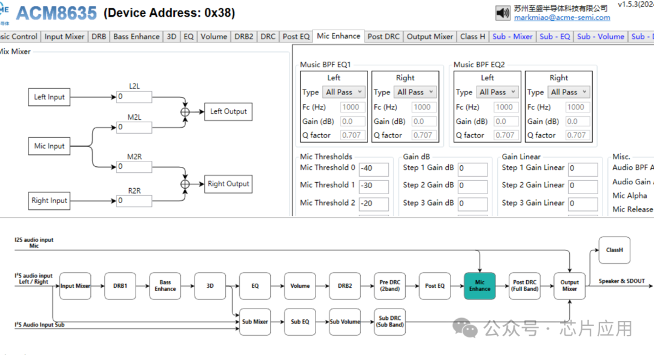Select the Output Mixer block in diagram
Image resolution: width=654 pixels, height=355 pixels.
(x=569, y=285)
